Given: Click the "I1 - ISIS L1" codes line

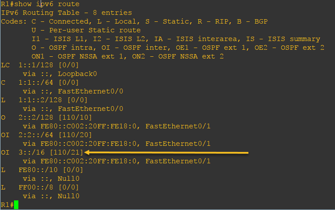Looking at the screenshot, I should pyautogui.click(x=176, y=39).
